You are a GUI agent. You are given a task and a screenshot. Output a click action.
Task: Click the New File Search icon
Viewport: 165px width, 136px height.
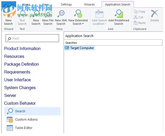(48, 14)
